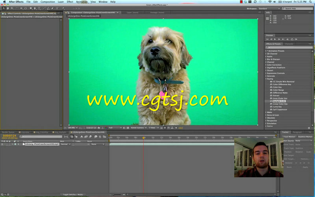
Task: Open 1 View layout dropdown
Action: pyautogui.click(x=154, y=128)
